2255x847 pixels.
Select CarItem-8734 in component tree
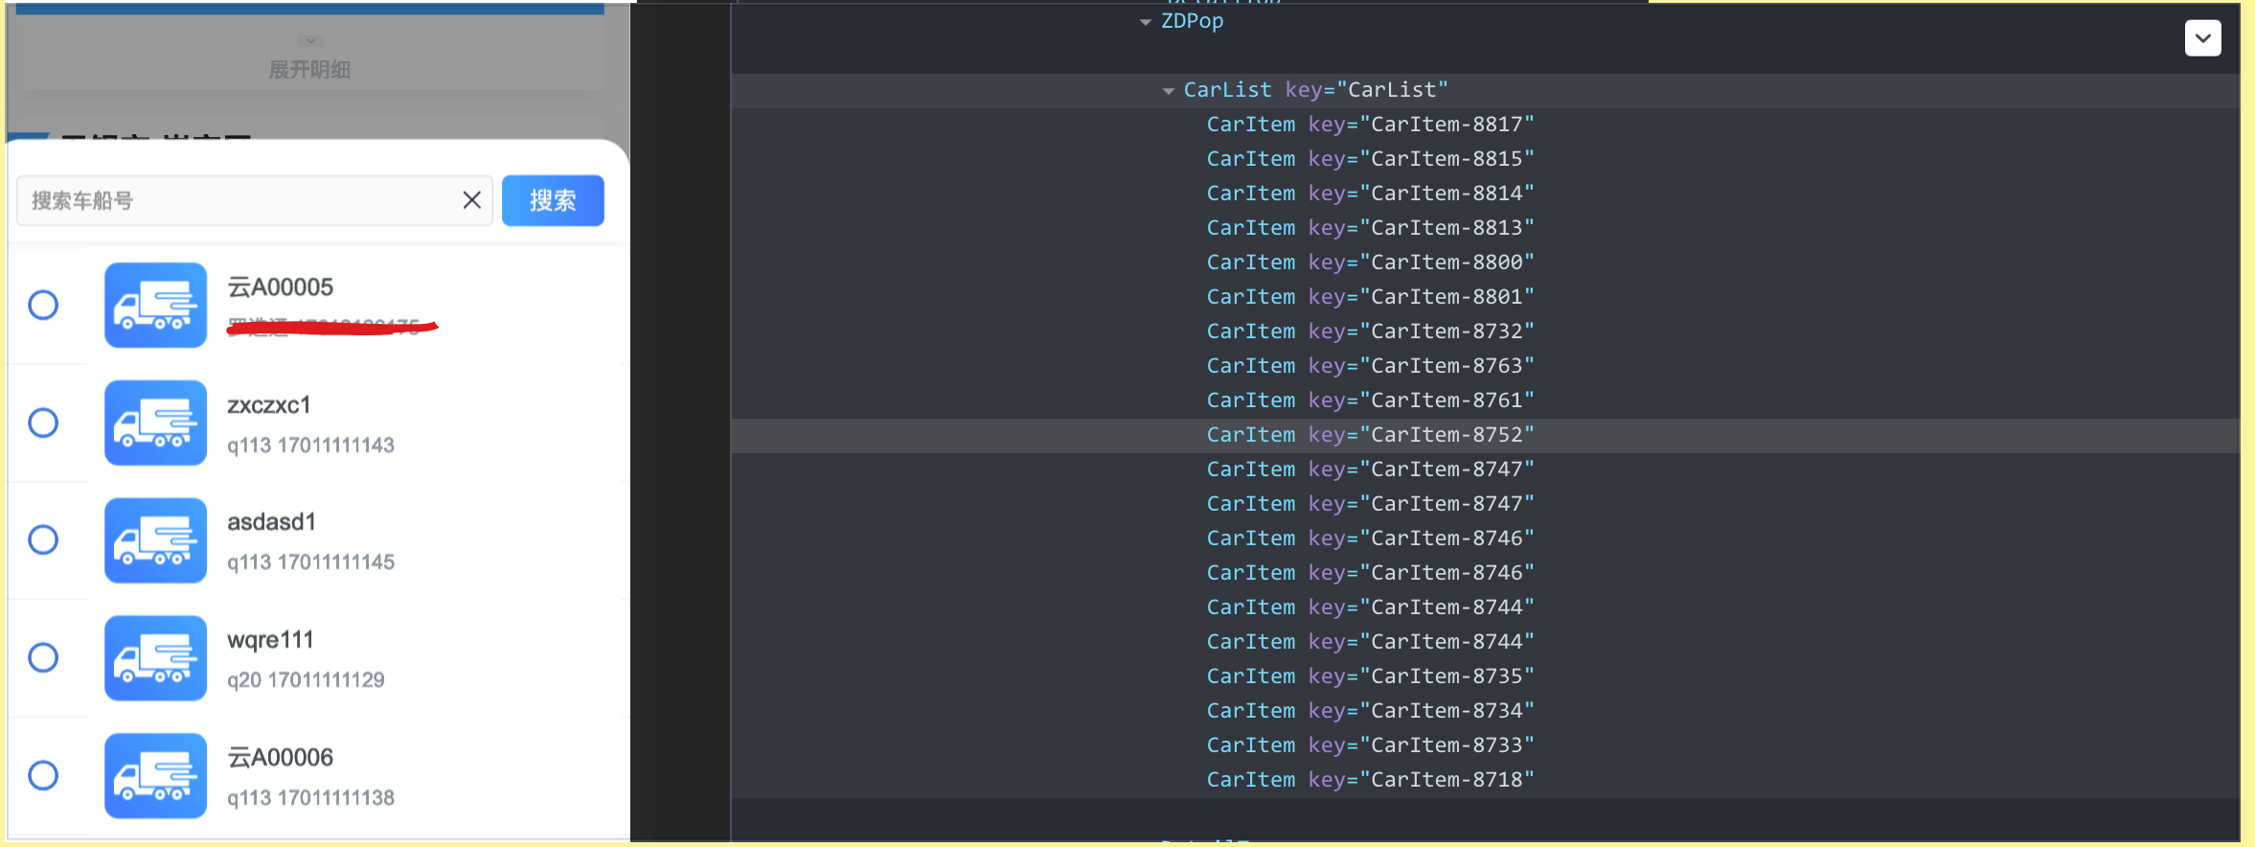tap(1370, 711)
